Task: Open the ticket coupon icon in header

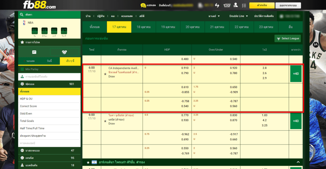Action: click(x=227, y=5)
